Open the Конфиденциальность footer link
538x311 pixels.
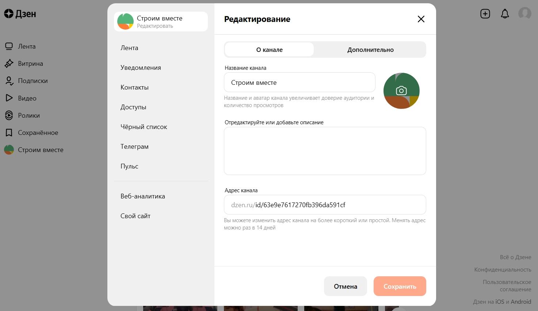coord(503,270)
